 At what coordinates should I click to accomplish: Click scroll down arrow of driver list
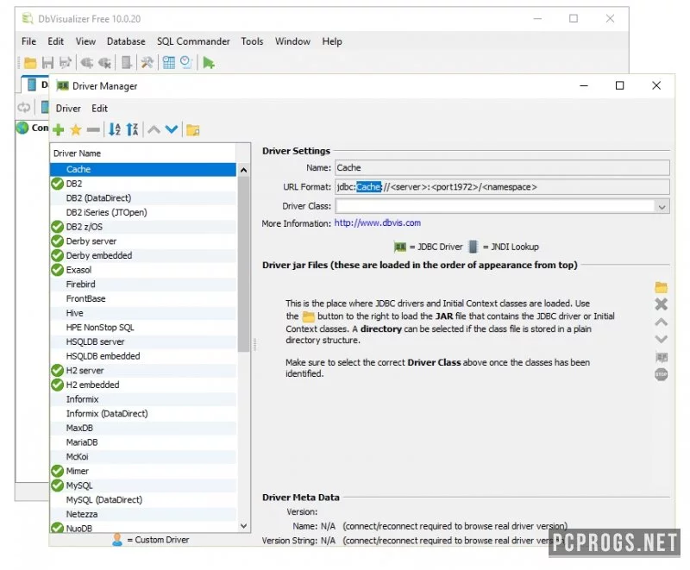[244, 525]
